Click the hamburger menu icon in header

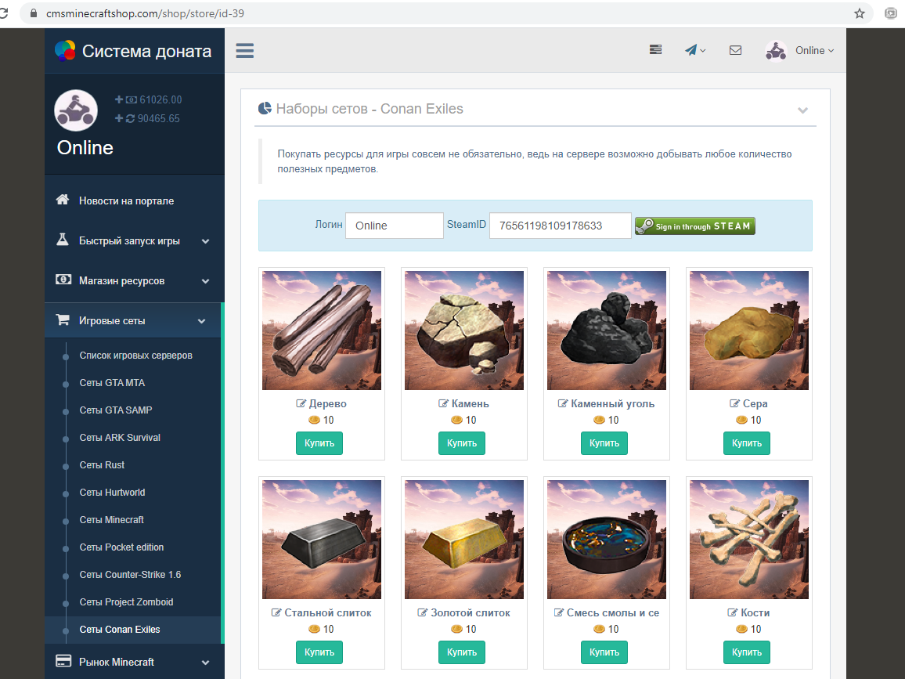245,50
